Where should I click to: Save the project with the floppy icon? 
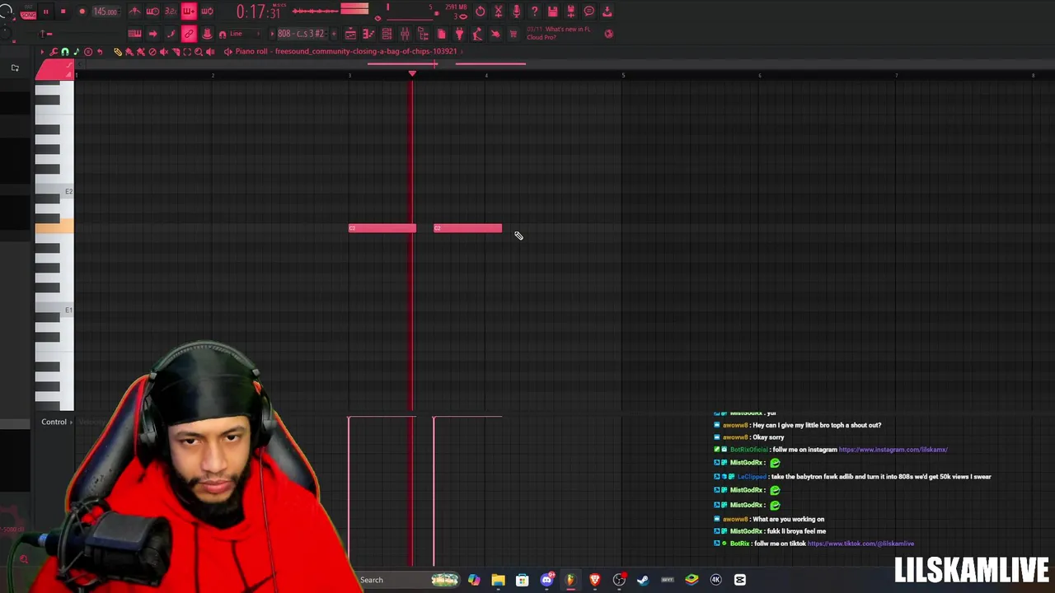(552, 12)
